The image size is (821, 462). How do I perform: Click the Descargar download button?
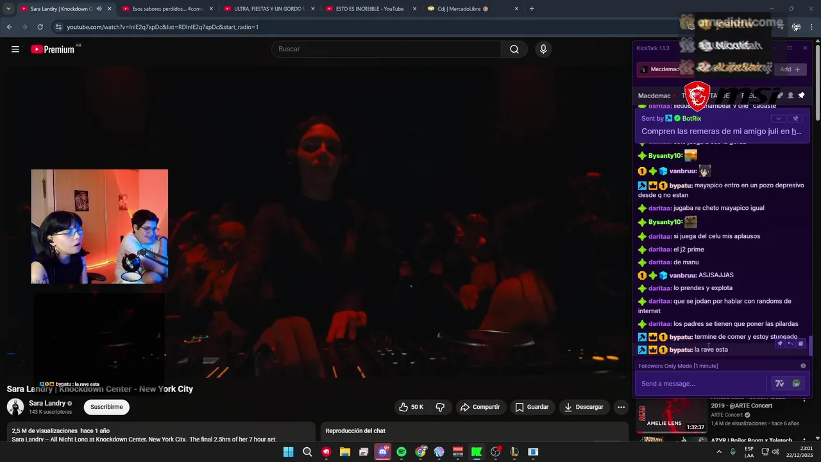(x=584, y=407)
